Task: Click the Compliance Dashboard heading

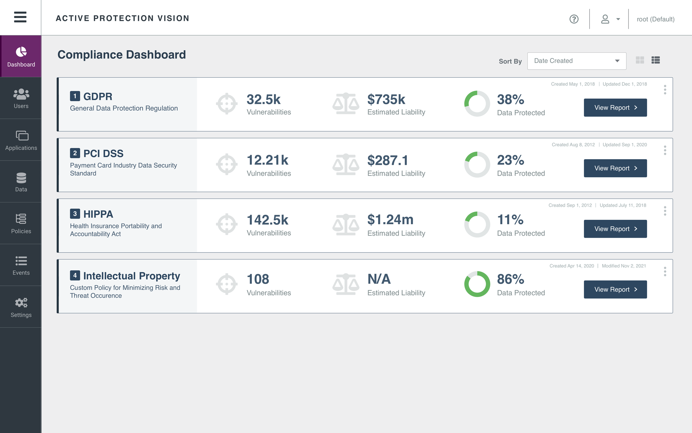Action: (122, 54)
